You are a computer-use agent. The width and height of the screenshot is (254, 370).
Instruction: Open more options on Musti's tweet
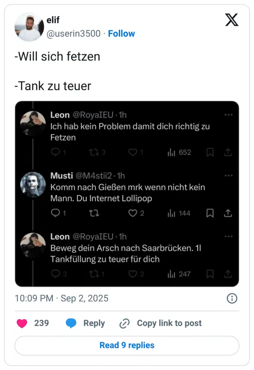tap(228, 176)
